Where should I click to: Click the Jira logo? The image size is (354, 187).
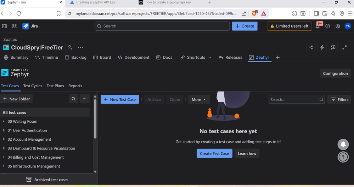coord(30,26)
